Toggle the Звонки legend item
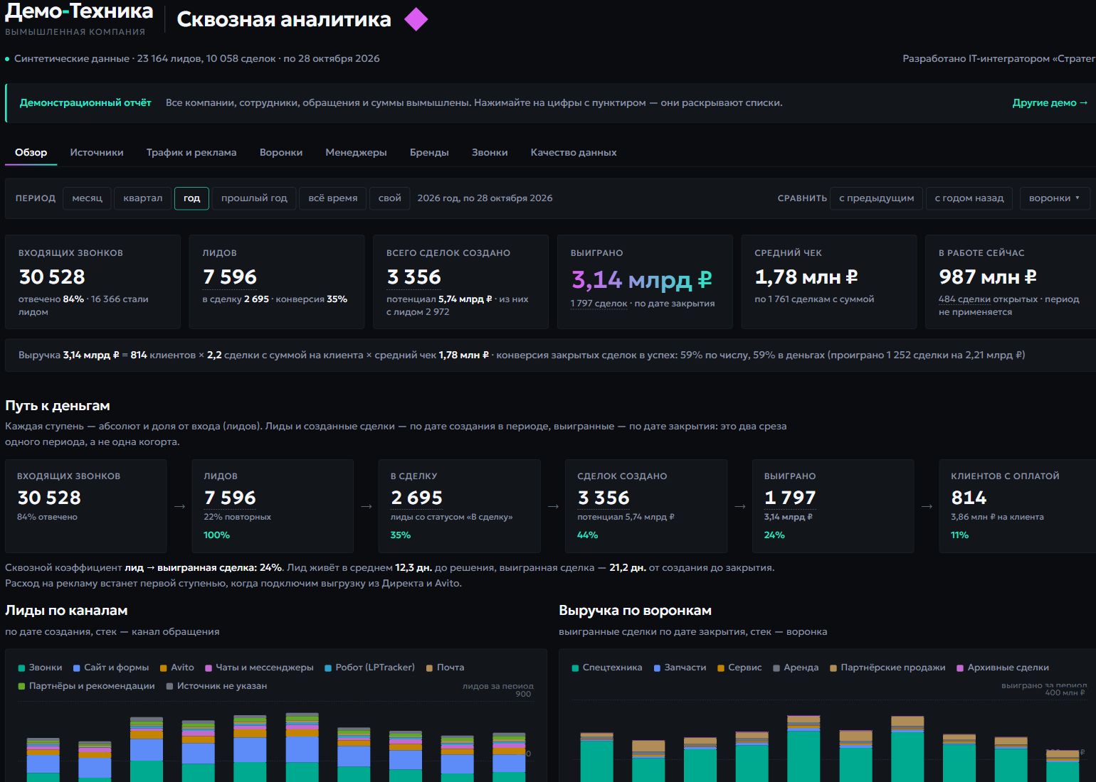 (40, 668)
